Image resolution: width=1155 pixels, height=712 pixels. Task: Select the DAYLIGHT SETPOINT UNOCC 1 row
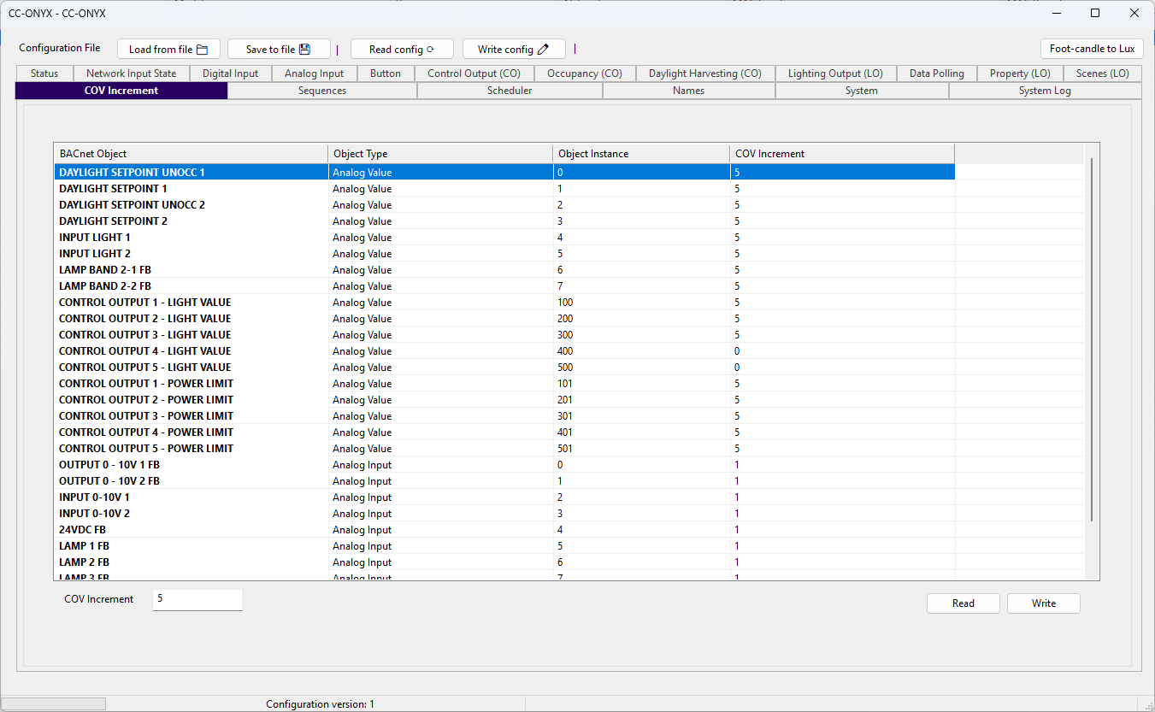coord(504,172)
